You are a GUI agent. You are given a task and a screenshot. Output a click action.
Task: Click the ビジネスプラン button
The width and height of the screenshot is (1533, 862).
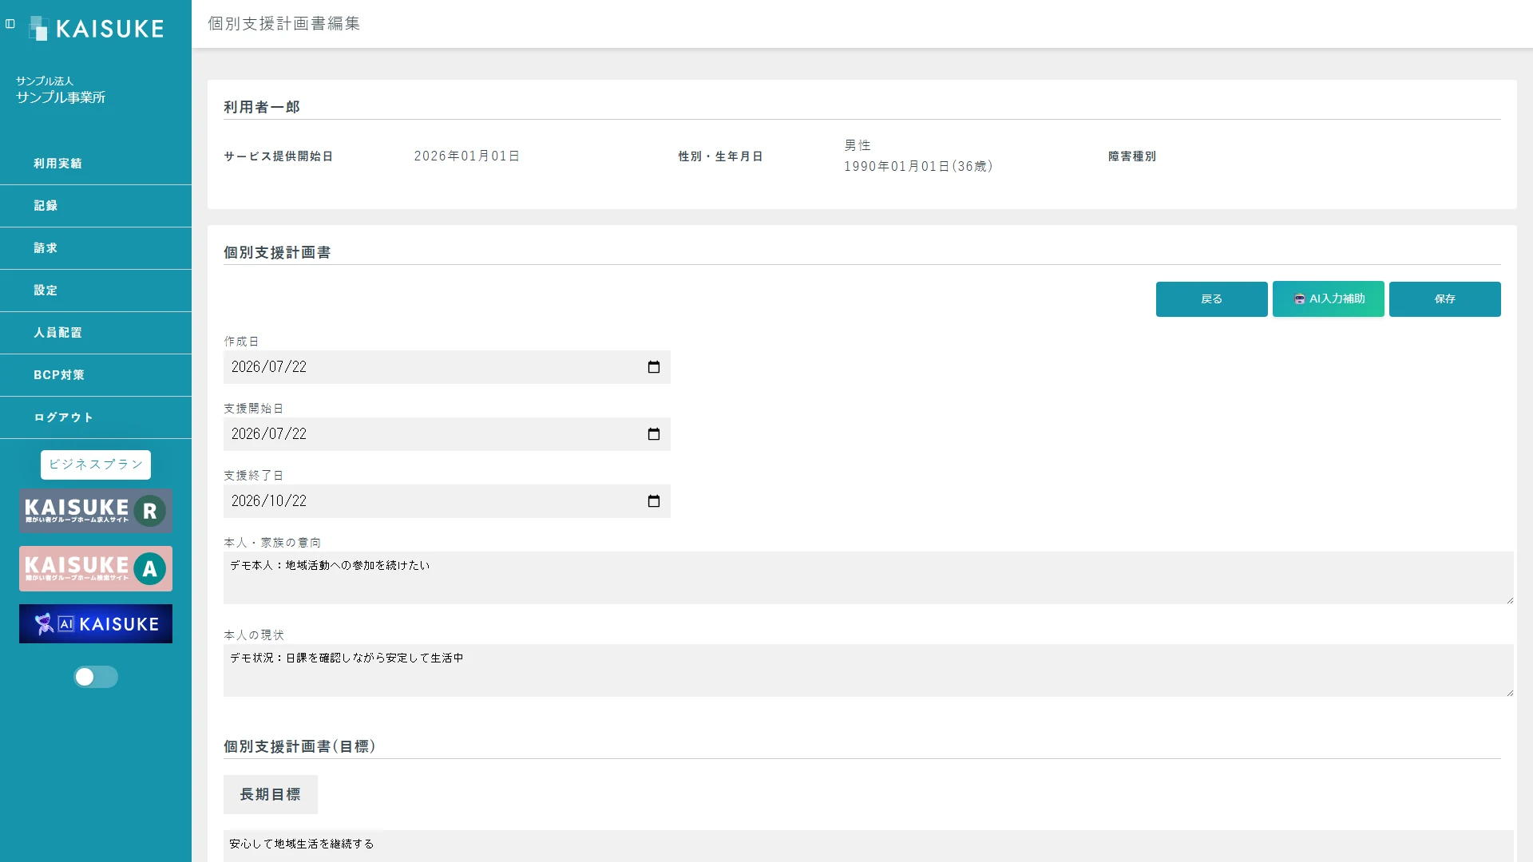pos(96,465)
